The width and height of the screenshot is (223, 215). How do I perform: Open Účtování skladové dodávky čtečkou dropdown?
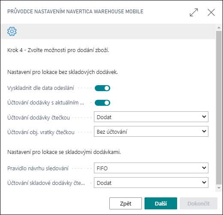coord(151,183)
